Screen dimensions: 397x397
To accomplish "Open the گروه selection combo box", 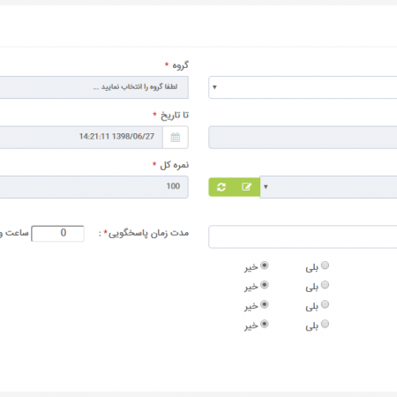I will pos(94,87).
